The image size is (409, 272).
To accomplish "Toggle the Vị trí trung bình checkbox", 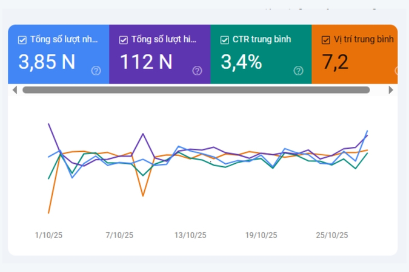I will click(x=326, y=40).
